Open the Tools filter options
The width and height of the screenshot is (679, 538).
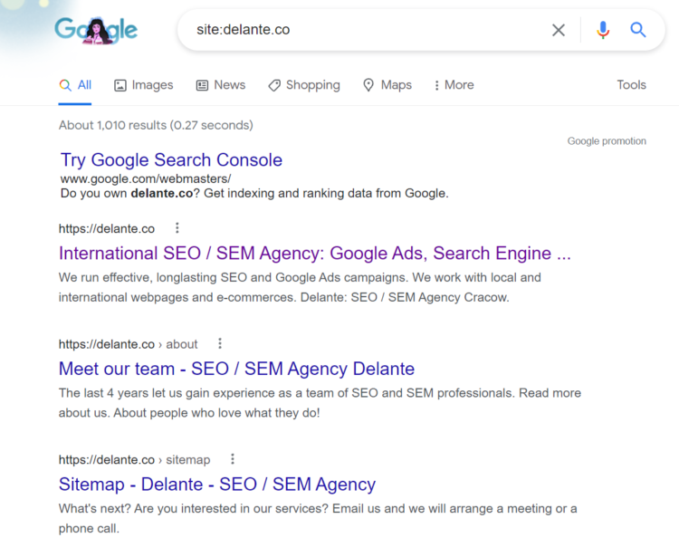tap(631, 85)
